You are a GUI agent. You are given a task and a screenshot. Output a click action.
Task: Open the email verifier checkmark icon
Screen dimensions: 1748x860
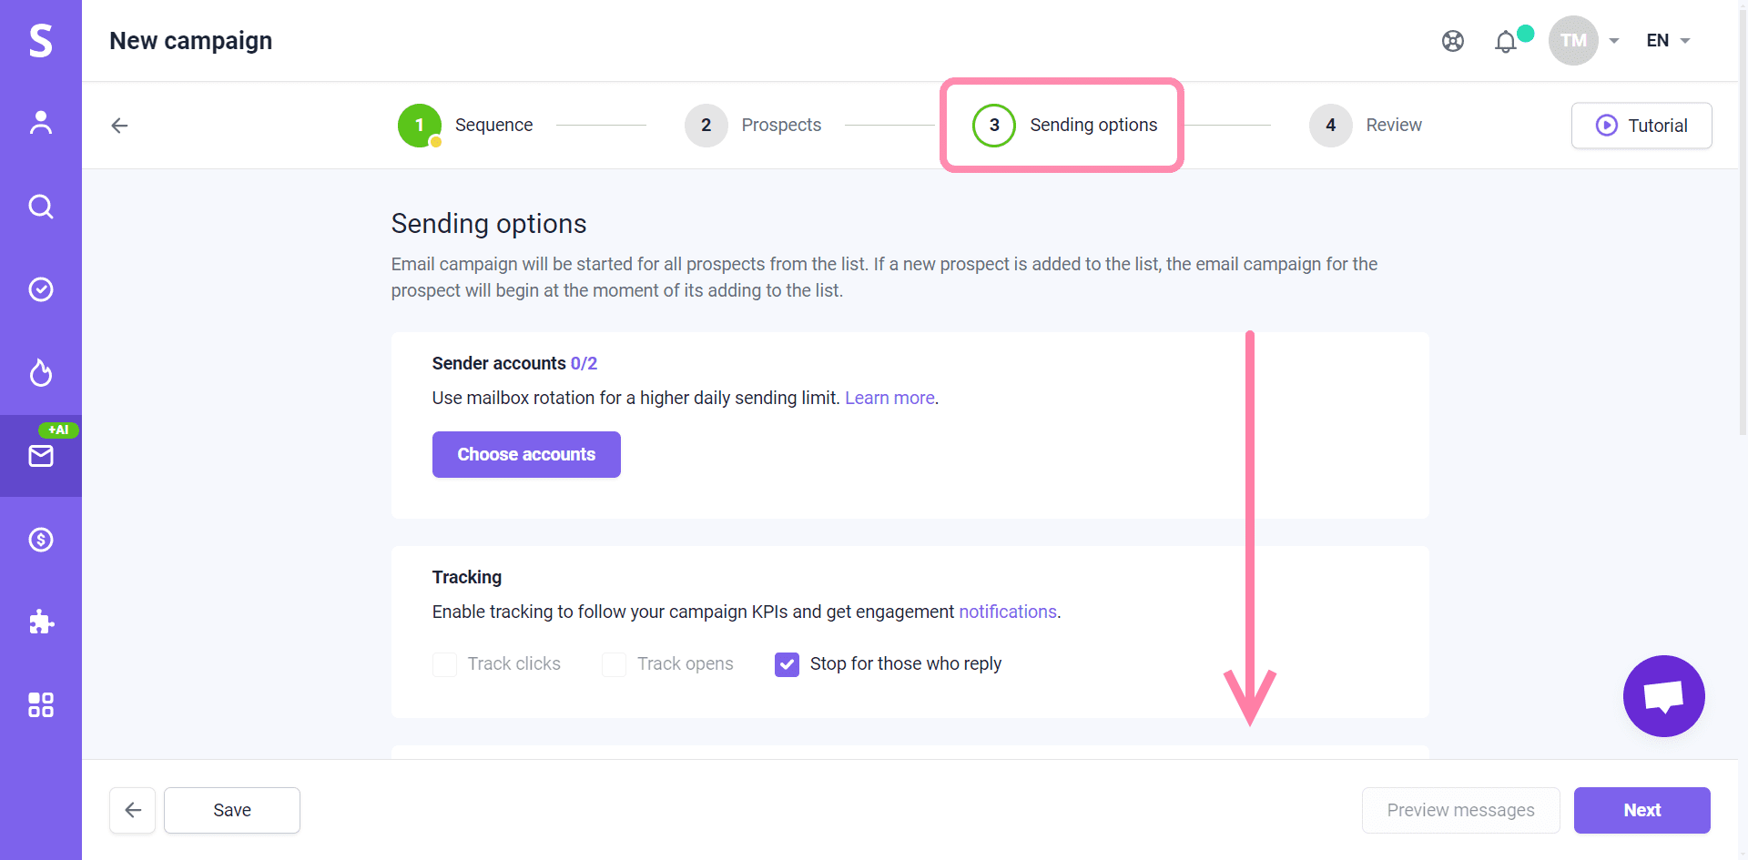(x=41, y=289)
